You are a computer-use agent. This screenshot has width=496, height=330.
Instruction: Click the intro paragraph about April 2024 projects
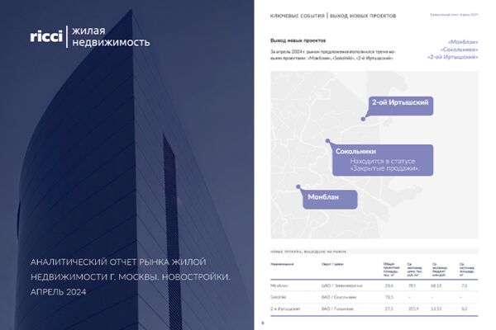[x=332, y=55]
